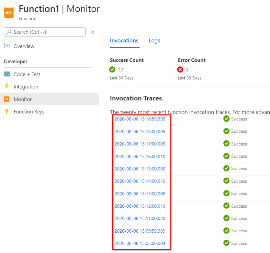Screen dimensions: 270x253
Task: Open the 15:18:59.993 invocation trace
Action: tap(140, 119)
